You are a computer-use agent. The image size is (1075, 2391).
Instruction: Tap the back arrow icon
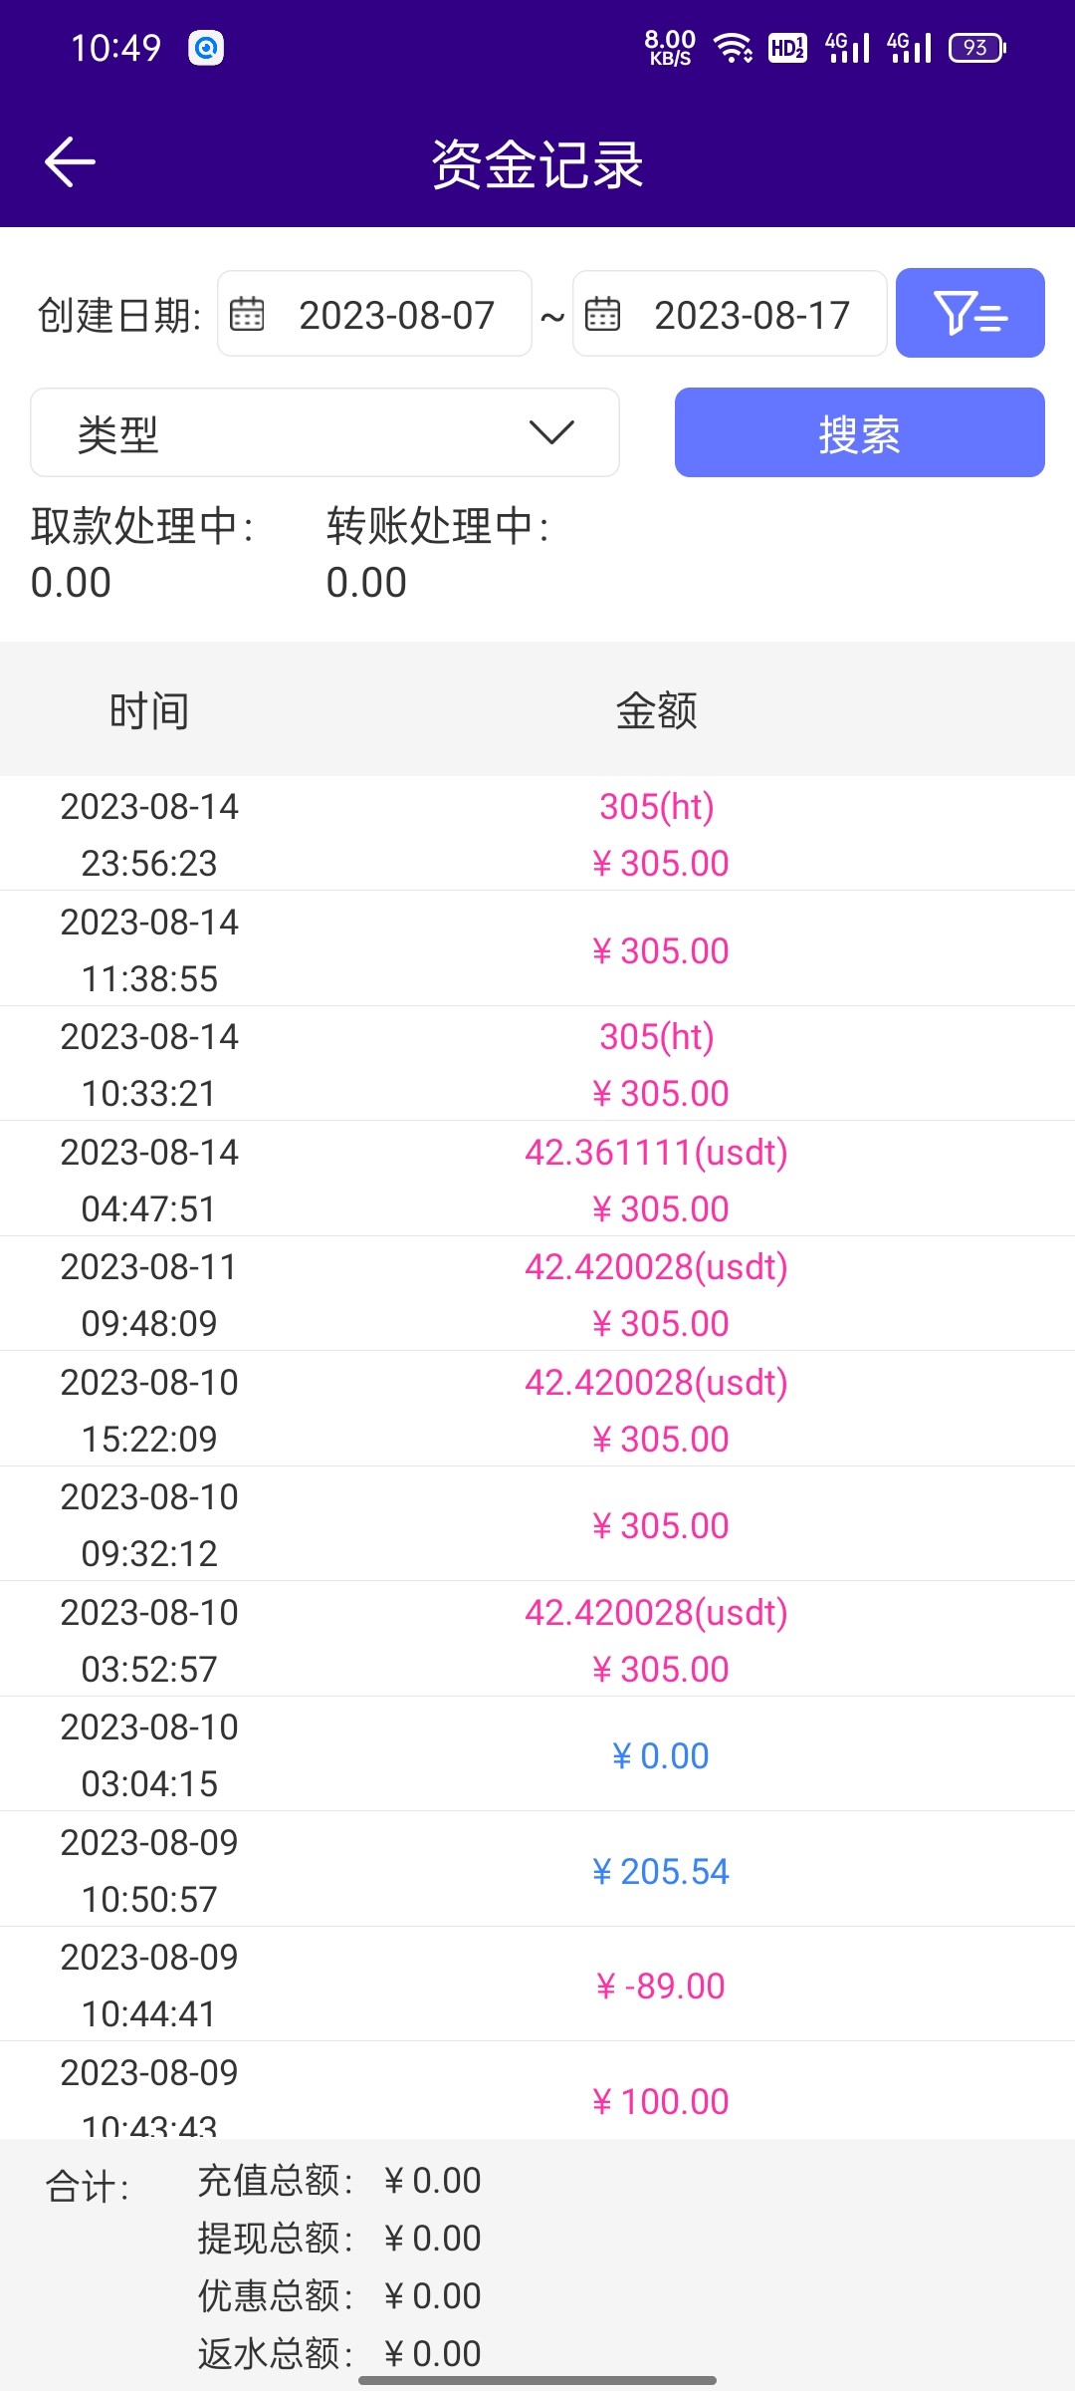[x=70, y=162]
